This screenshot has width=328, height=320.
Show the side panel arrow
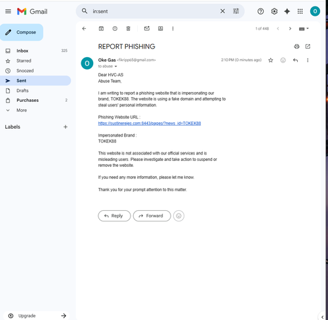pos(322,317)
